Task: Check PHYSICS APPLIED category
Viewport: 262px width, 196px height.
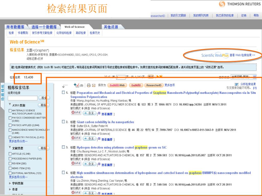Action: pos(10,125)
